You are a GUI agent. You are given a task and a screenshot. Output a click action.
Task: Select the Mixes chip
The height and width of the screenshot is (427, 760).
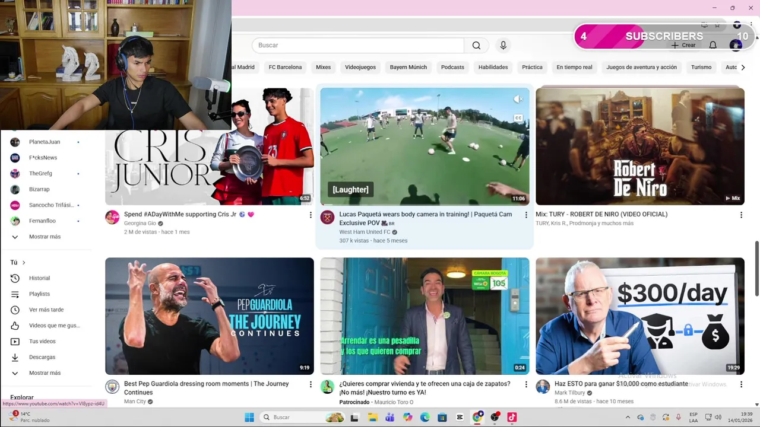(323, 68)
